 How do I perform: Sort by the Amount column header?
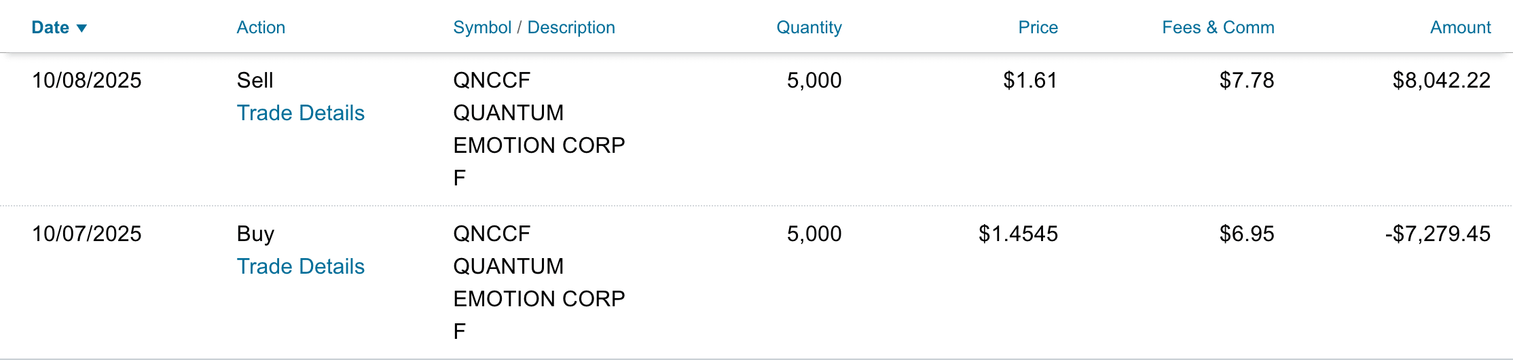tap(1460, 28)
